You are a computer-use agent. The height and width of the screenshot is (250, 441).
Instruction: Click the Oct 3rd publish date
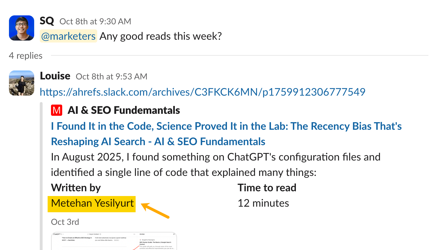coord(65,222)
